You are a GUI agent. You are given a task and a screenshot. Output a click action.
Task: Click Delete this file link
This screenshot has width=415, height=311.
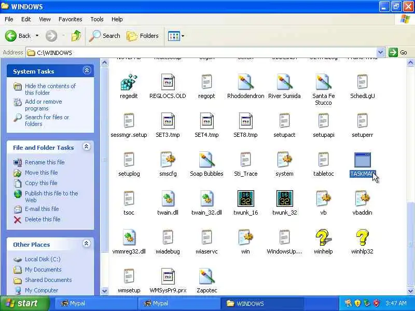point(43,219)
